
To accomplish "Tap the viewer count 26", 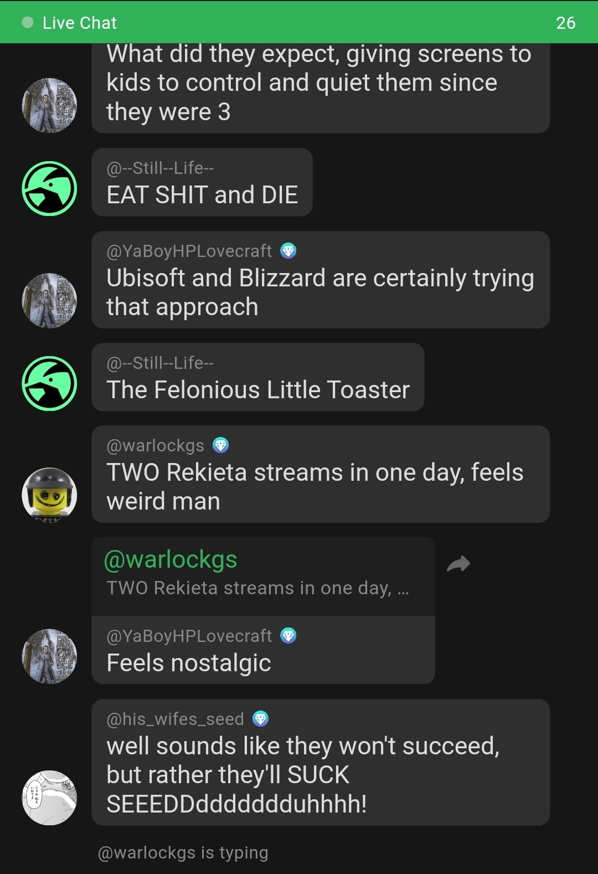I will pos(566,23).
